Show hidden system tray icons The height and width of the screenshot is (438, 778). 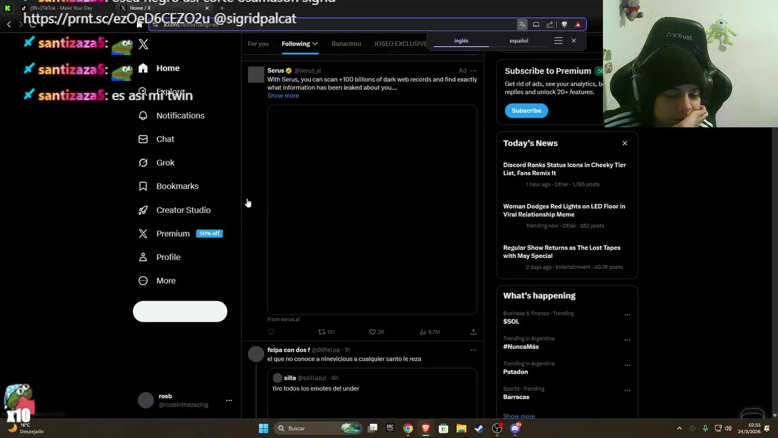click(x=680, y=428)
